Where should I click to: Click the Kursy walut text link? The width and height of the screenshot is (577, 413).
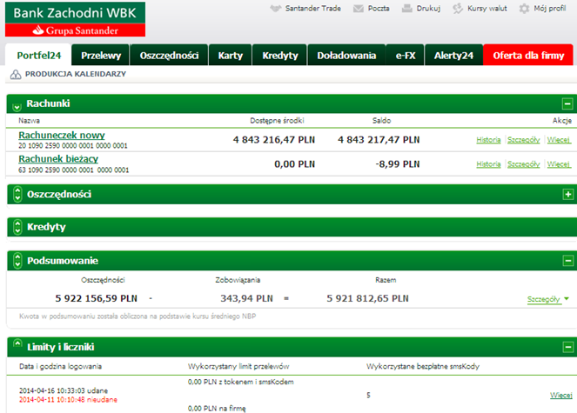click(x=486, y=9)
